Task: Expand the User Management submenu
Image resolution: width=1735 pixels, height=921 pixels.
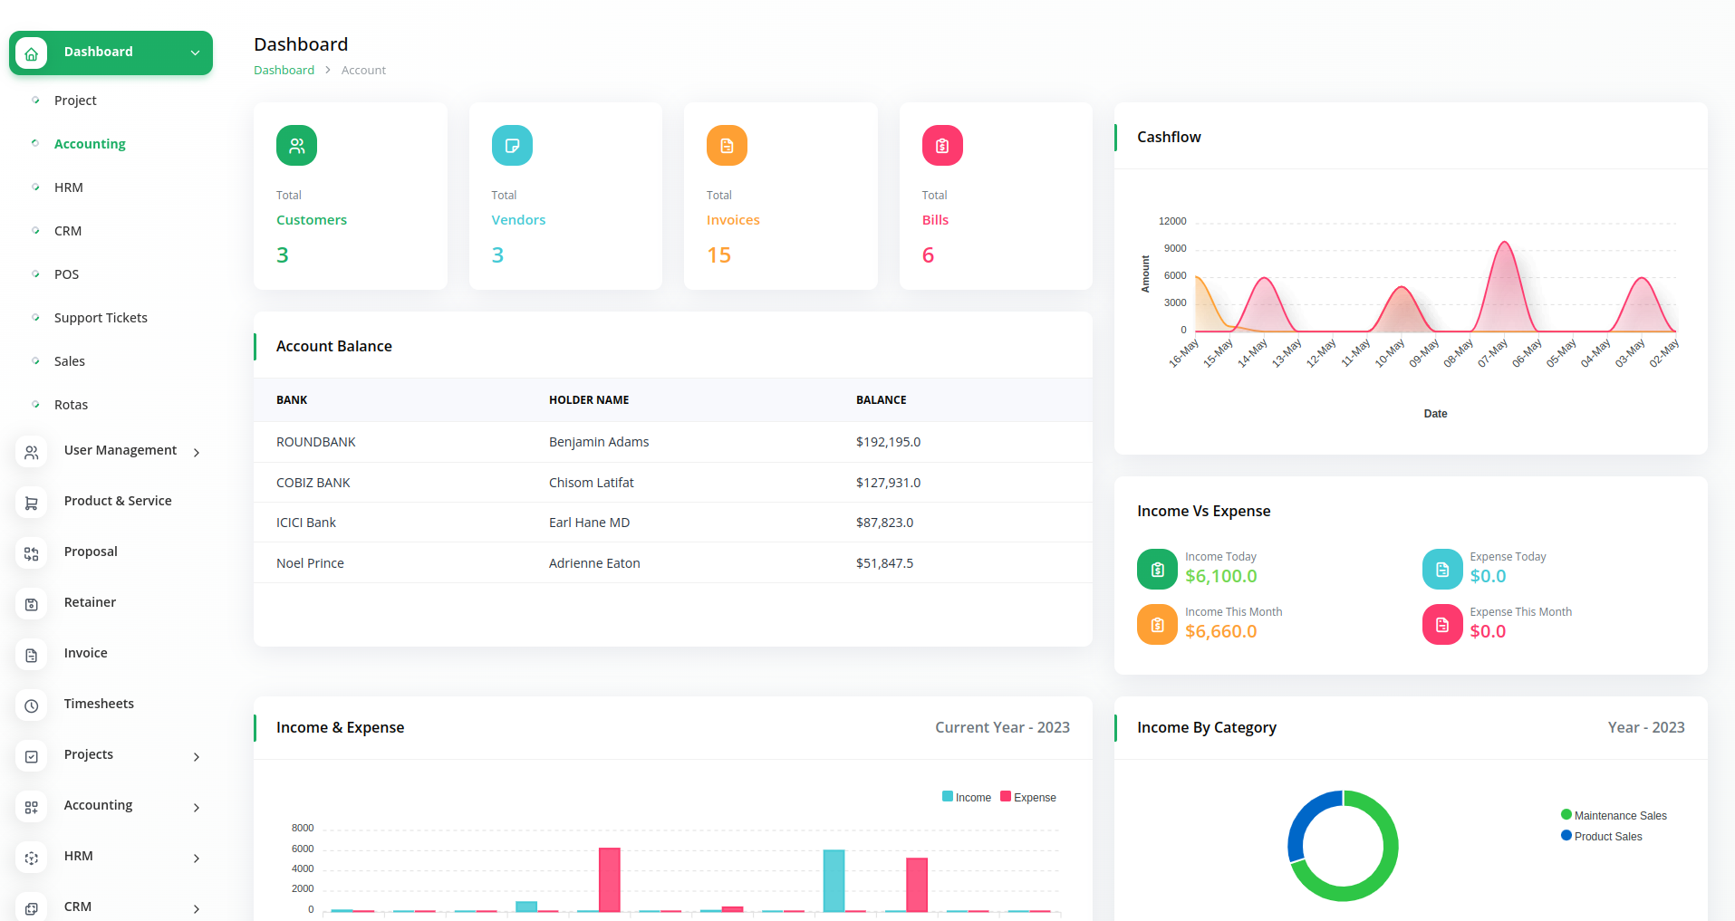Action: [x=197, y=452]
